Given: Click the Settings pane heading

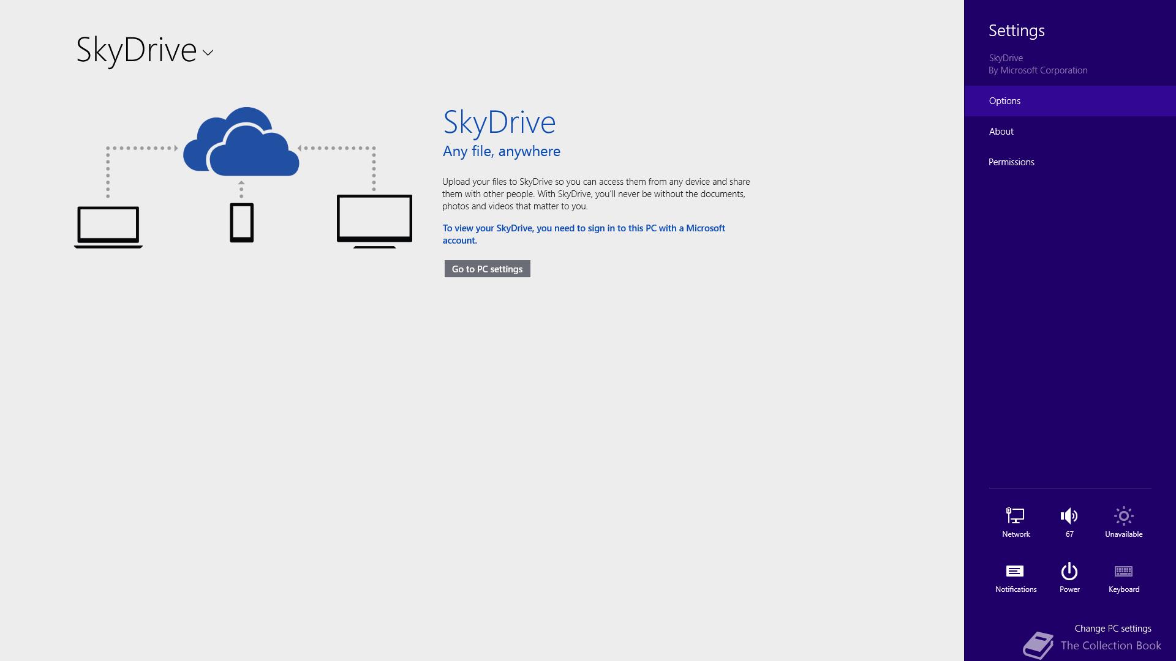Looking at the screenshot, I should pos(1016,31).
